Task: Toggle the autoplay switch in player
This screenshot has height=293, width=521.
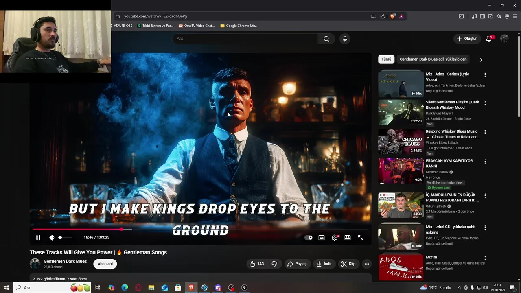Action: (x=309, y=238)
